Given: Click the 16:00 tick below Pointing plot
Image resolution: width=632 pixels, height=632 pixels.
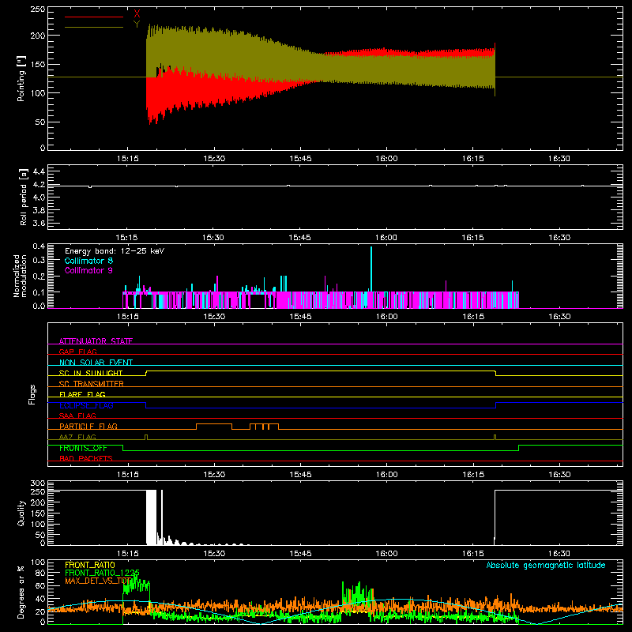Looking at the screenshot, I should coord(386,159).
